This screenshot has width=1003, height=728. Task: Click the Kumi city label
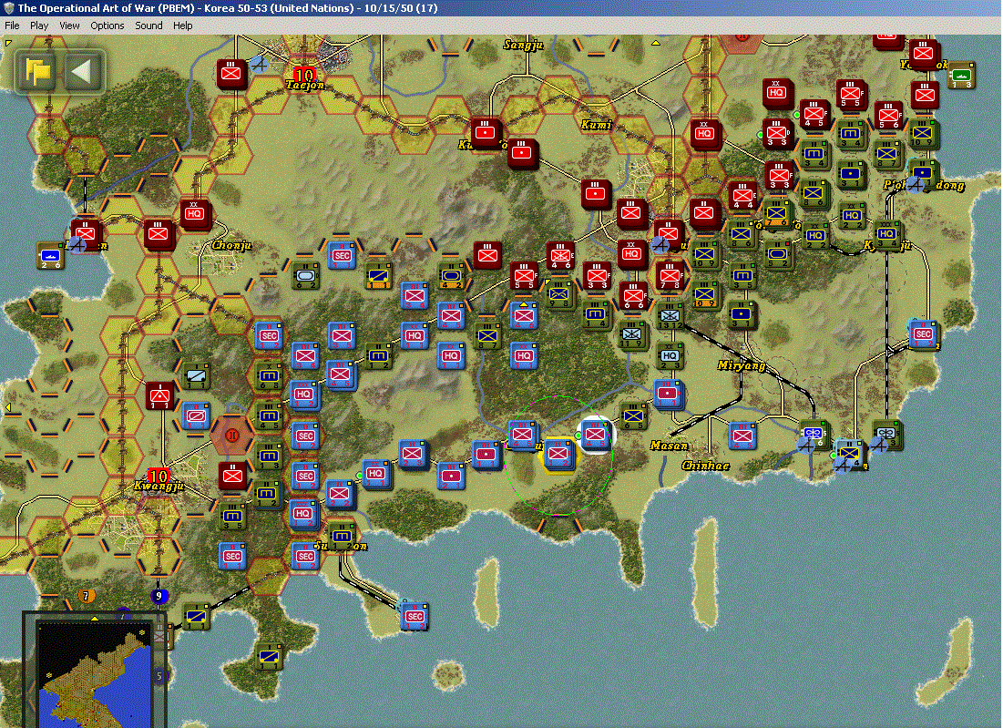click(x=596, y=125)
